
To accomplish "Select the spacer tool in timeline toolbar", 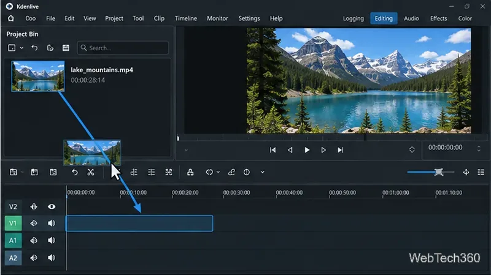I will [x=134, y=172].
